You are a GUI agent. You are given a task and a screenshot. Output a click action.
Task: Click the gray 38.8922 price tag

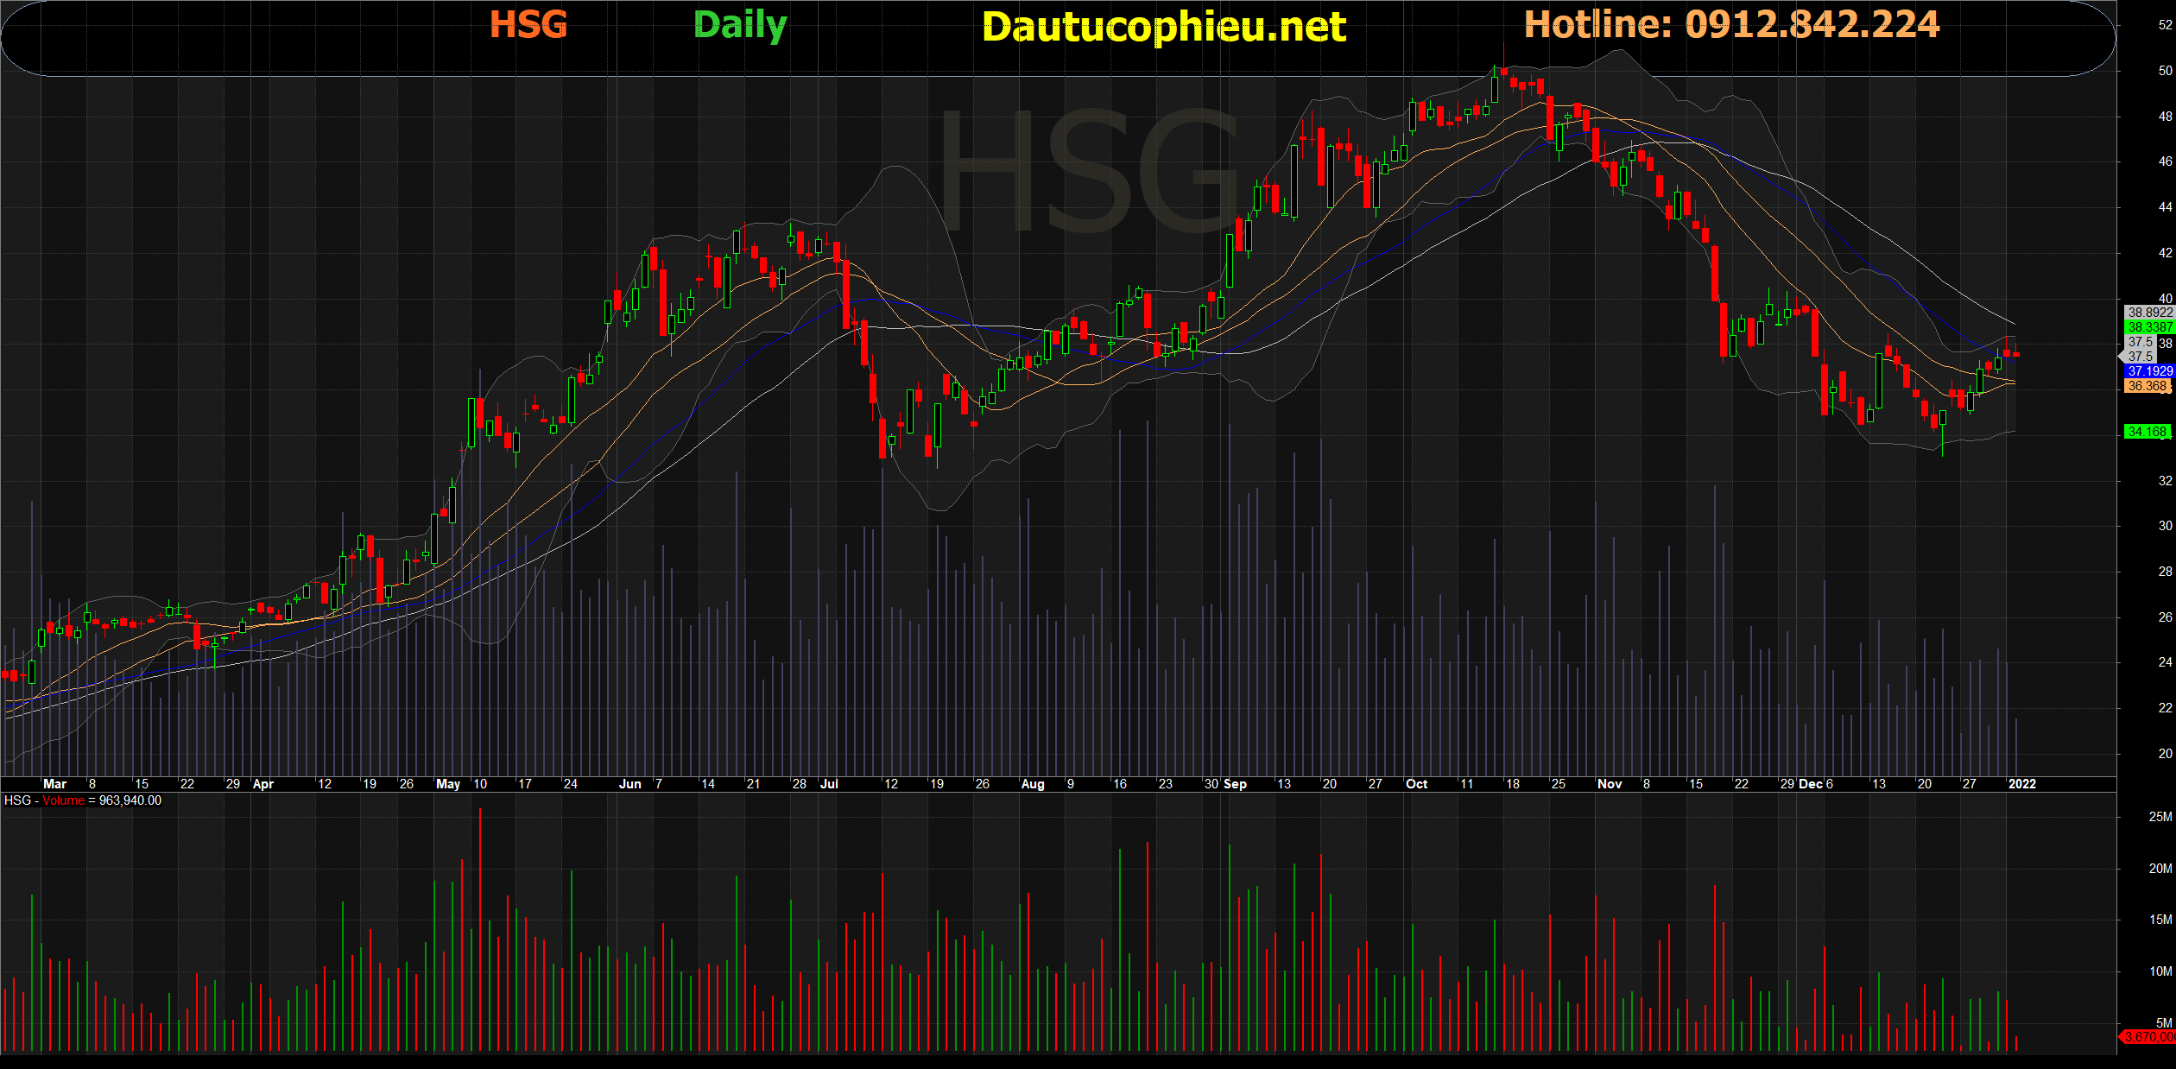(2148, 313)
